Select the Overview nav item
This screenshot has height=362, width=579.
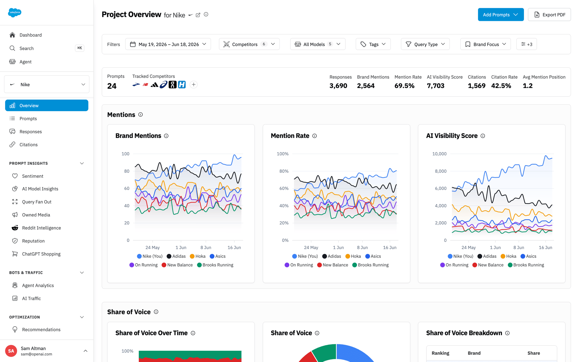[47, 105]
